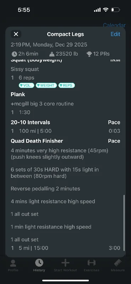Select the REPS personal record badge

click(x=66, y=86)
